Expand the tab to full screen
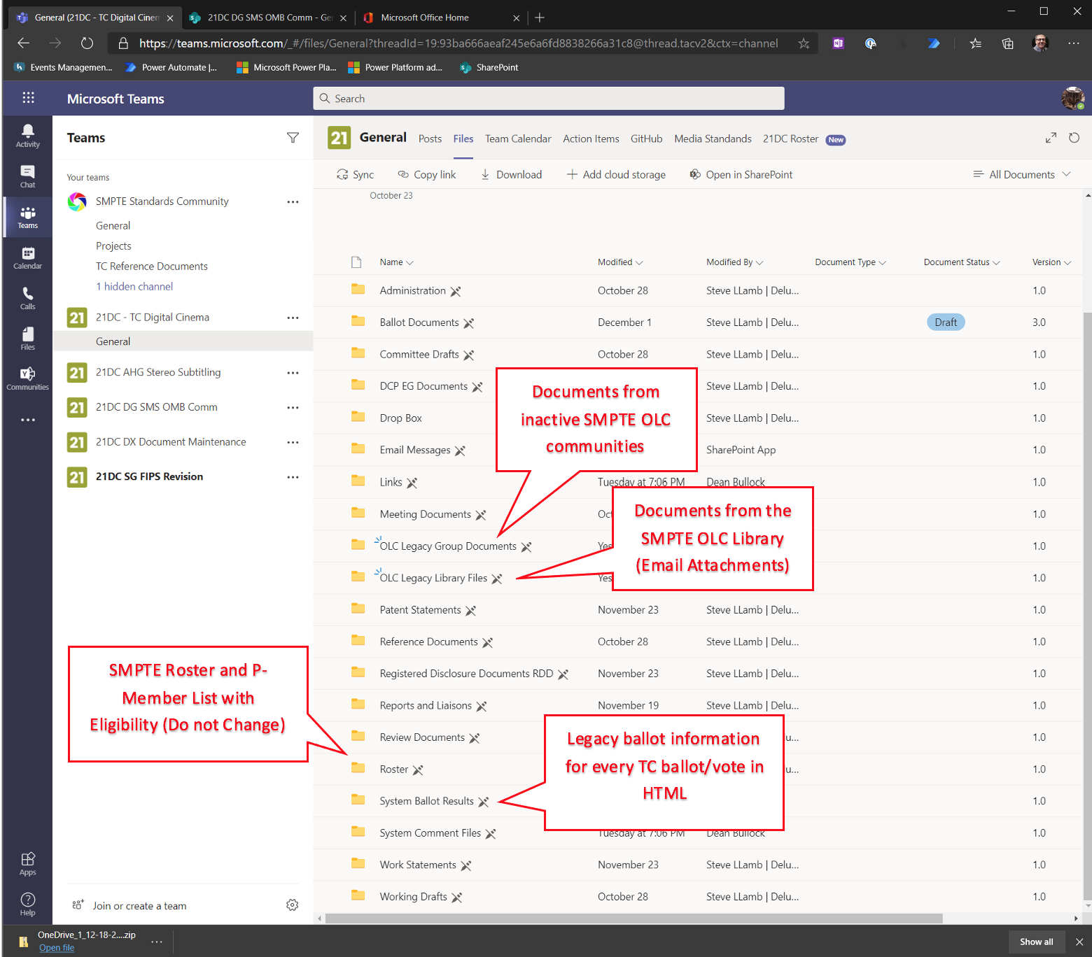1092x957 pixels. pyautogui.click(x=1051, y=138)
